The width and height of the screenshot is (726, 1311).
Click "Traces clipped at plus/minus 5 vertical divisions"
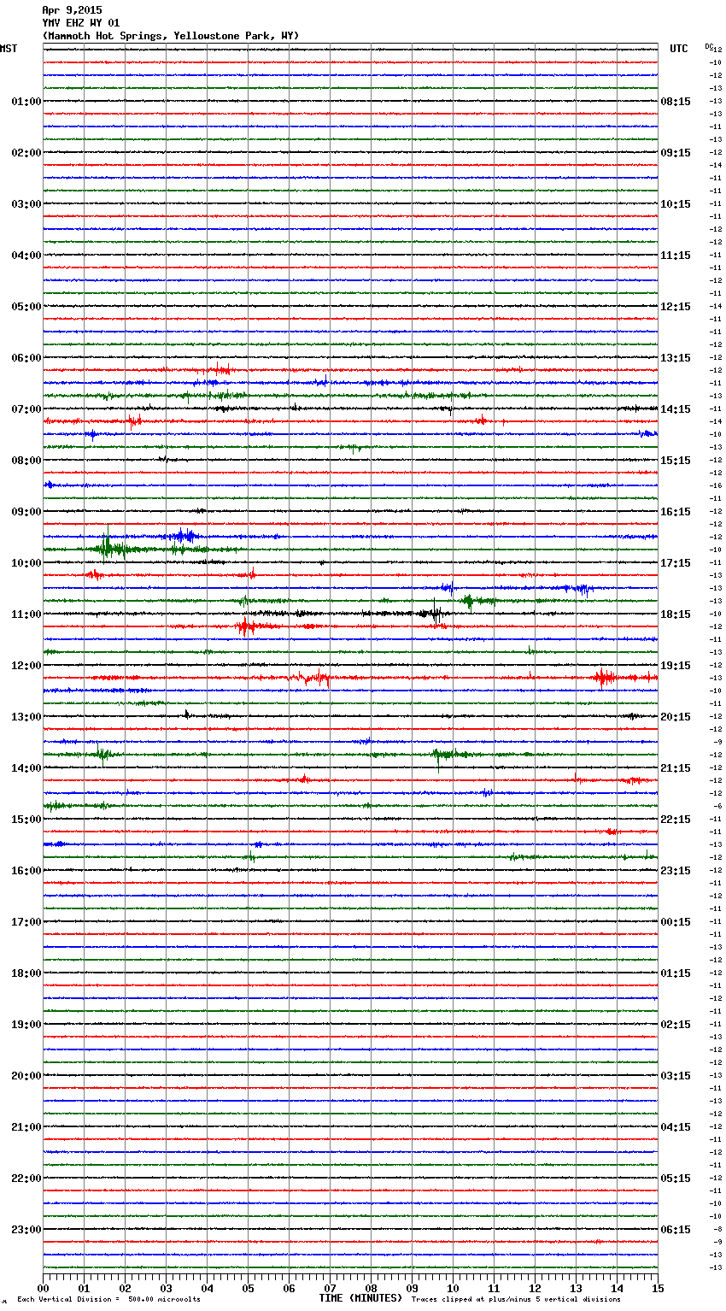516,1299
